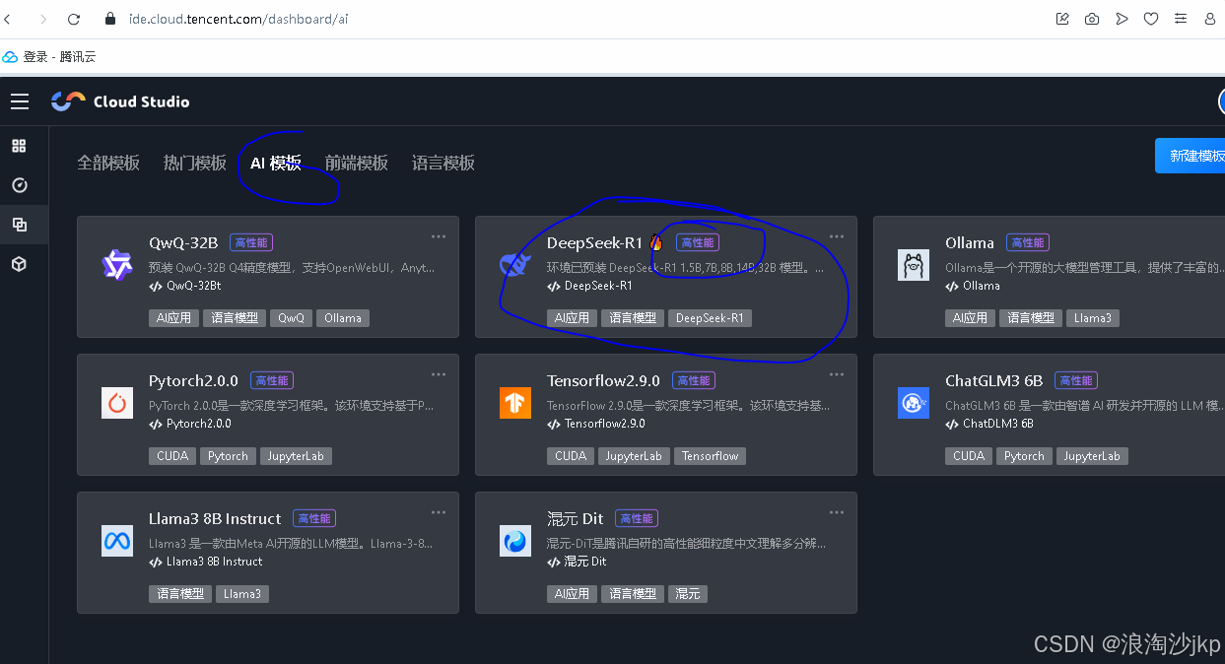
Task: Click 高性能 badge on DeepSeek-R1 card
Action: [697, 242]
